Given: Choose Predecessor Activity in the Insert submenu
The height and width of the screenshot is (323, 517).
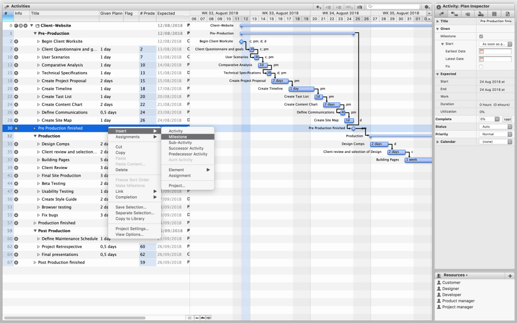Looking at the screenshot, I should click(188, 154).
